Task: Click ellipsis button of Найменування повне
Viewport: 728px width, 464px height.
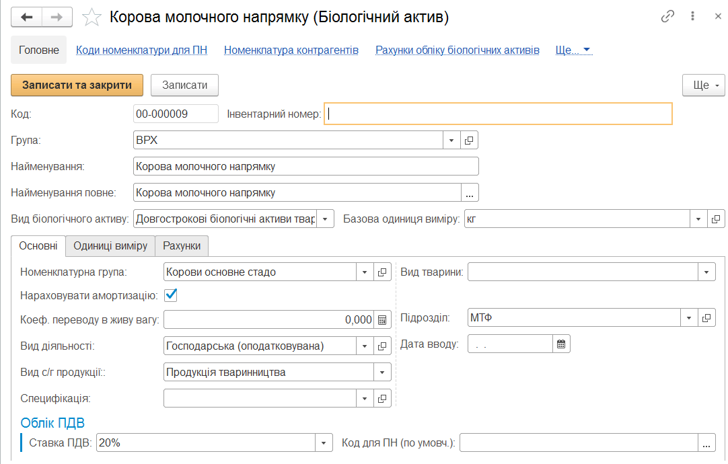Action: pyautogui.click(x=470, y=192)
